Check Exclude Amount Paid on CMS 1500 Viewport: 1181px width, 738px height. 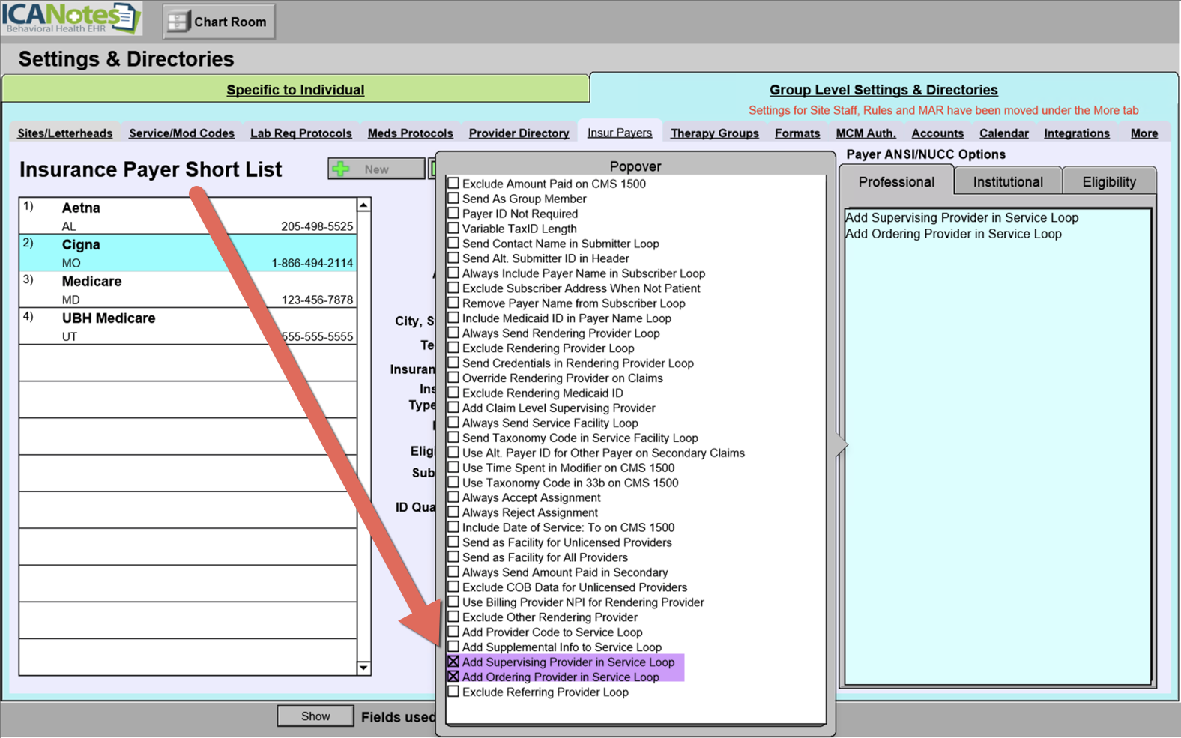coord(453,183)
